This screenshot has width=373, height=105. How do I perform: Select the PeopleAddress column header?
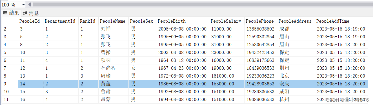coord(296,21)
